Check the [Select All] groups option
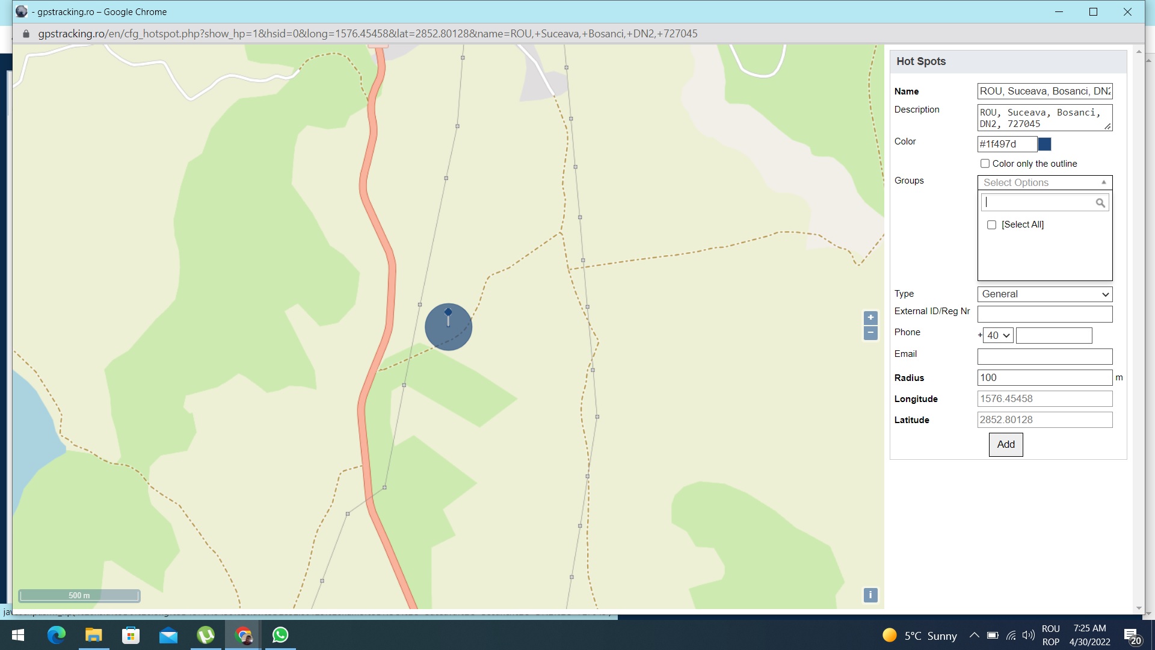 pos(991,224)
